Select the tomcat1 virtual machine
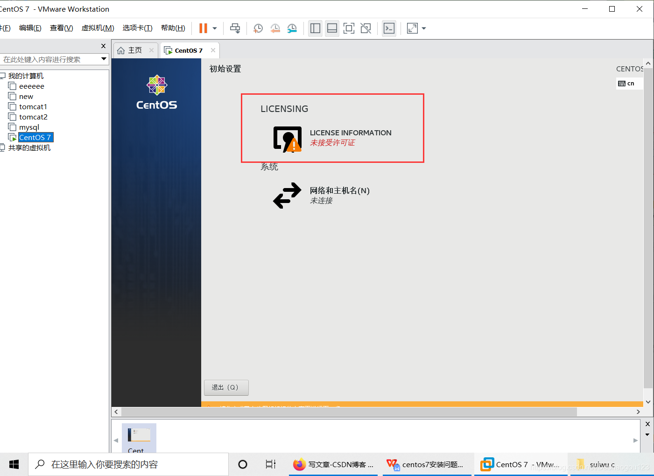Image resolution: width=654 pixels, height=476 pixels. pos(33,107)
